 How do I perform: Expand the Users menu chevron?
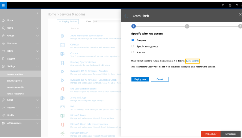[37, 28]
